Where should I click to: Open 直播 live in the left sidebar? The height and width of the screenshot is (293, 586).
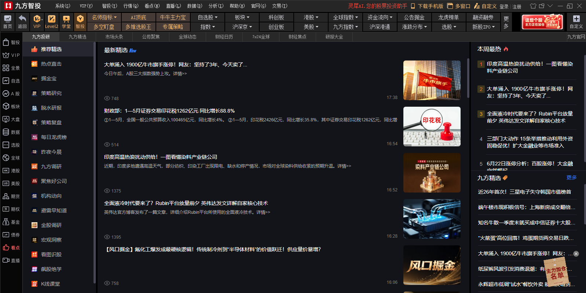11,260
